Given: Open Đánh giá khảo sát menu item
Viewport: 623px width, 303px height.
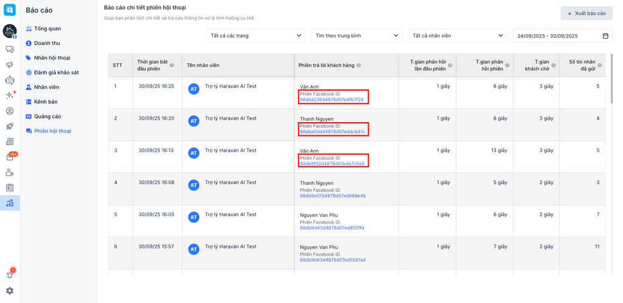Looking at the screenshot, I should (x=56, y=72).
